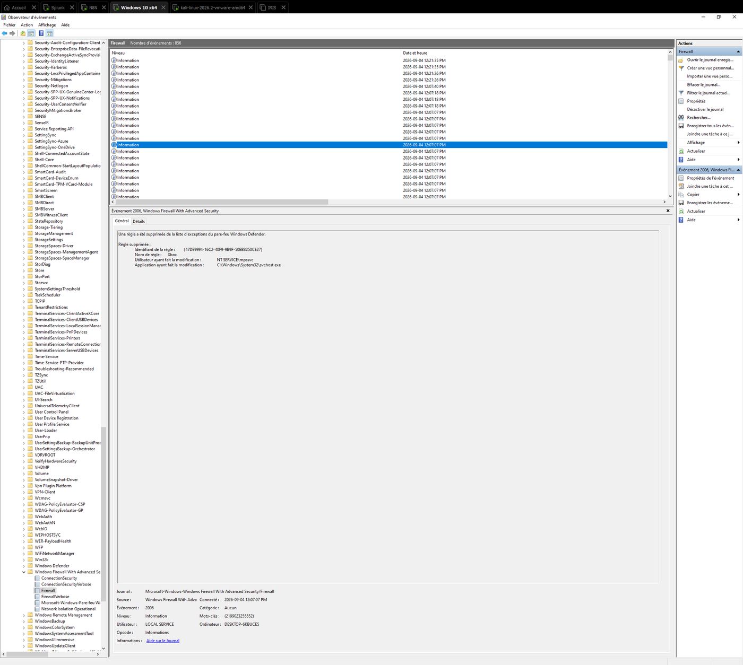Open the Copier submenu arrow in Actions
This screenshot has width=743, height=665.
tap(738, 195)
